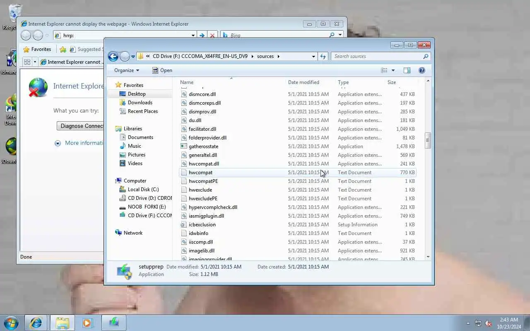Open Quick Tabs icon in Internet Explorer

pos(27,62)
